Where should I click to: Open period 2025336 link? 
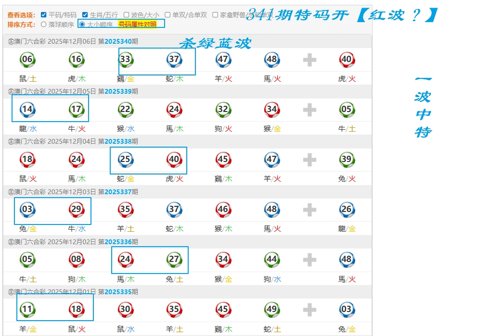coord(118,242)
